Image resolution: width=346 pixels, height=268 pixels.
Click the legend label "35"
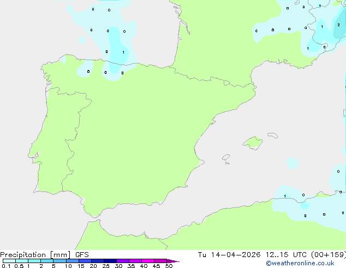tap(131, 266)
